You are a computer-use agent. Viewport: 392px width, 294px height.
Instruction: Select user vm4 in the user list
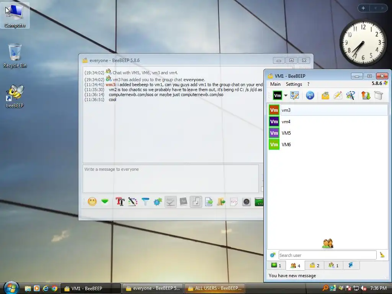pos(328,121)
